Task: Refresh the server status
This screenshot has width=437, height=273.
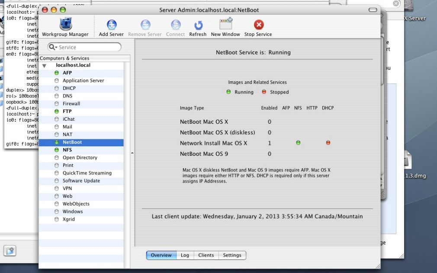Action: point(198,28)
